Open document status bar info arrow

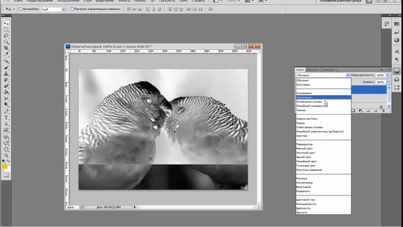tap(135, 207)
